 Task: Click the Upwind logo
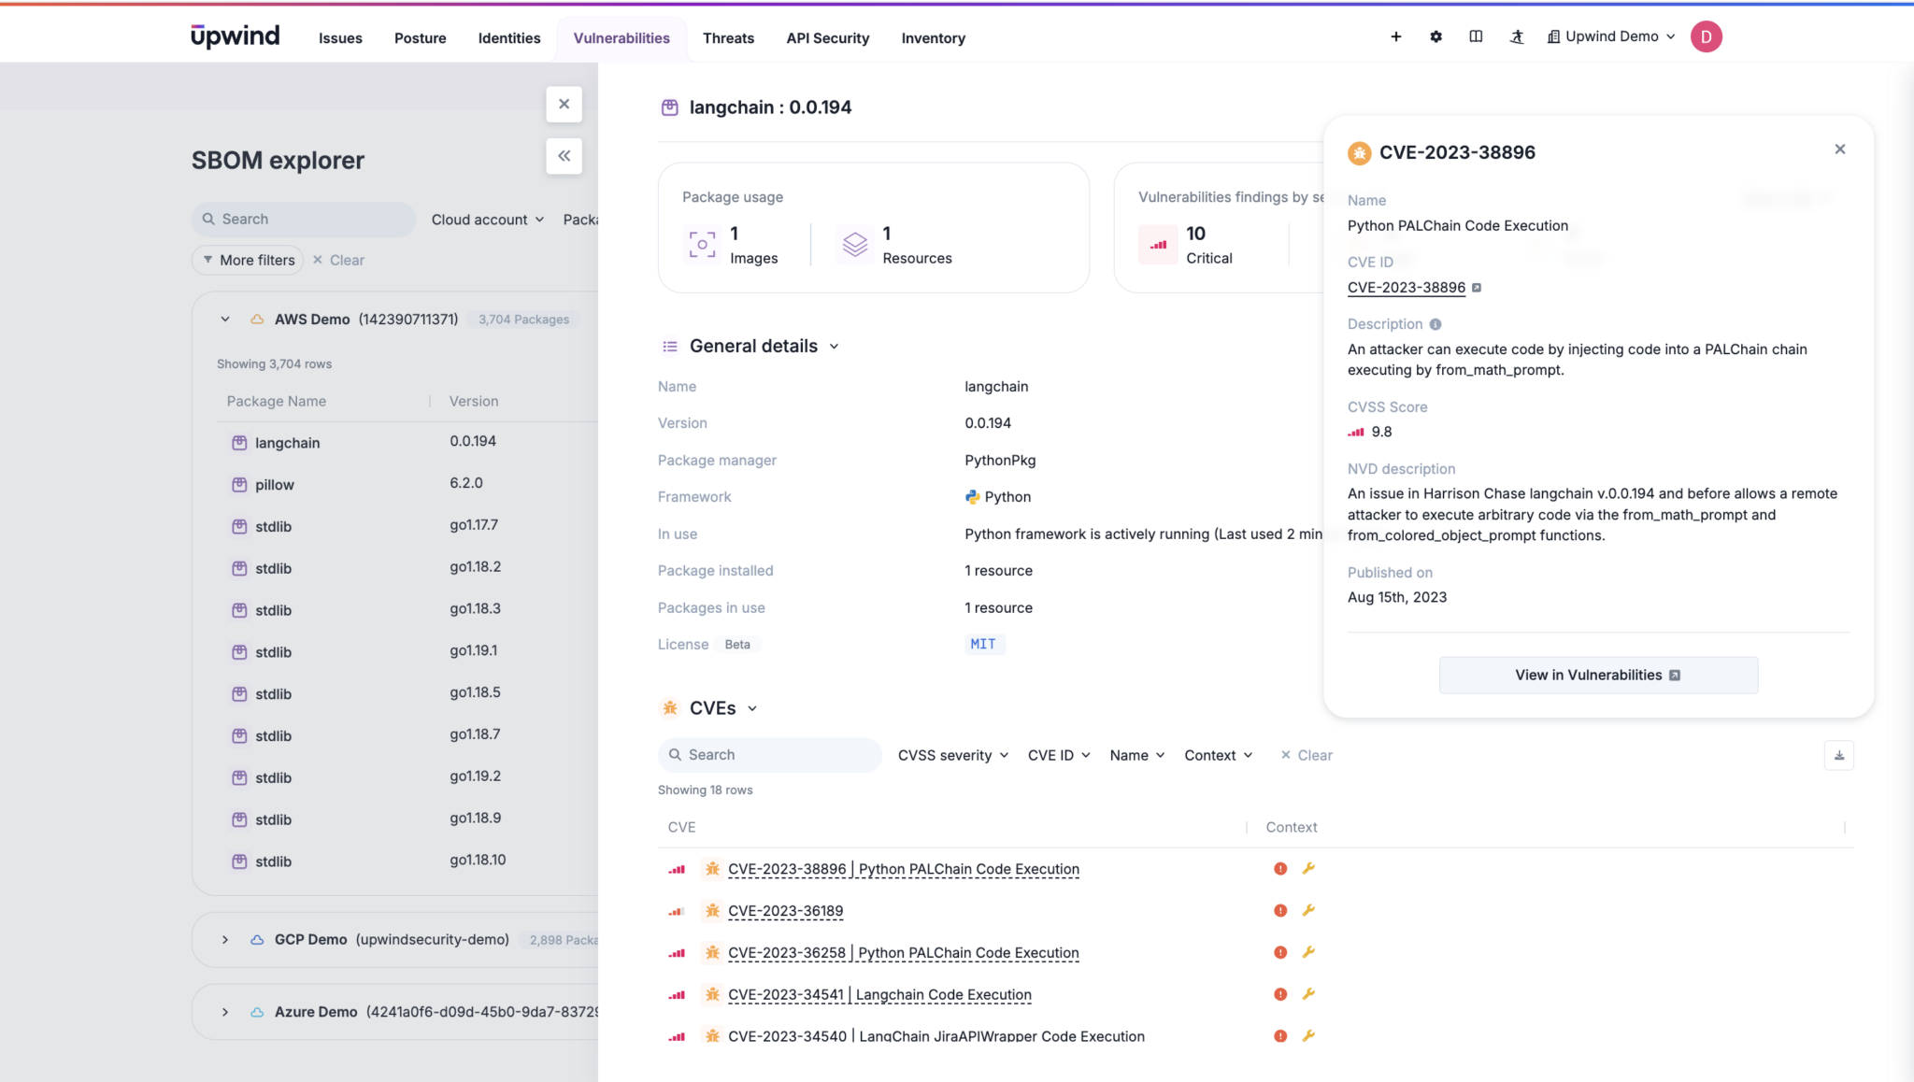235,36
